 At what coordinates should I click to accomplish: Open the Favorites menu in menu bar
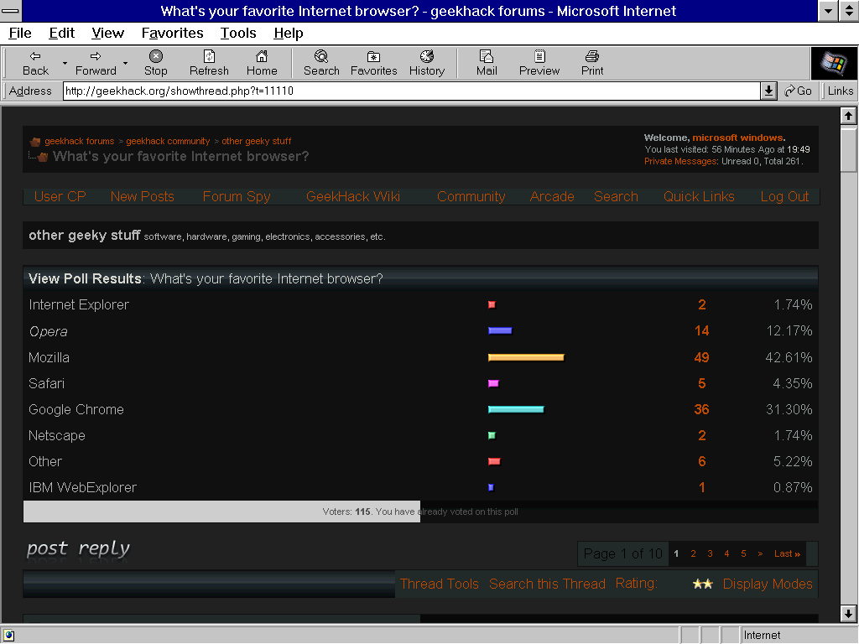point(172,33)
